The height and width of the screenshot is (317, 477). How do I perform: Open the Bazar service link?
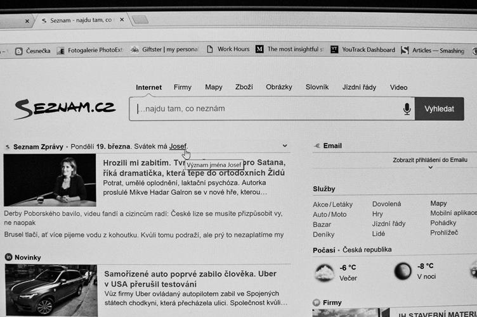click(x=322, y=225)
